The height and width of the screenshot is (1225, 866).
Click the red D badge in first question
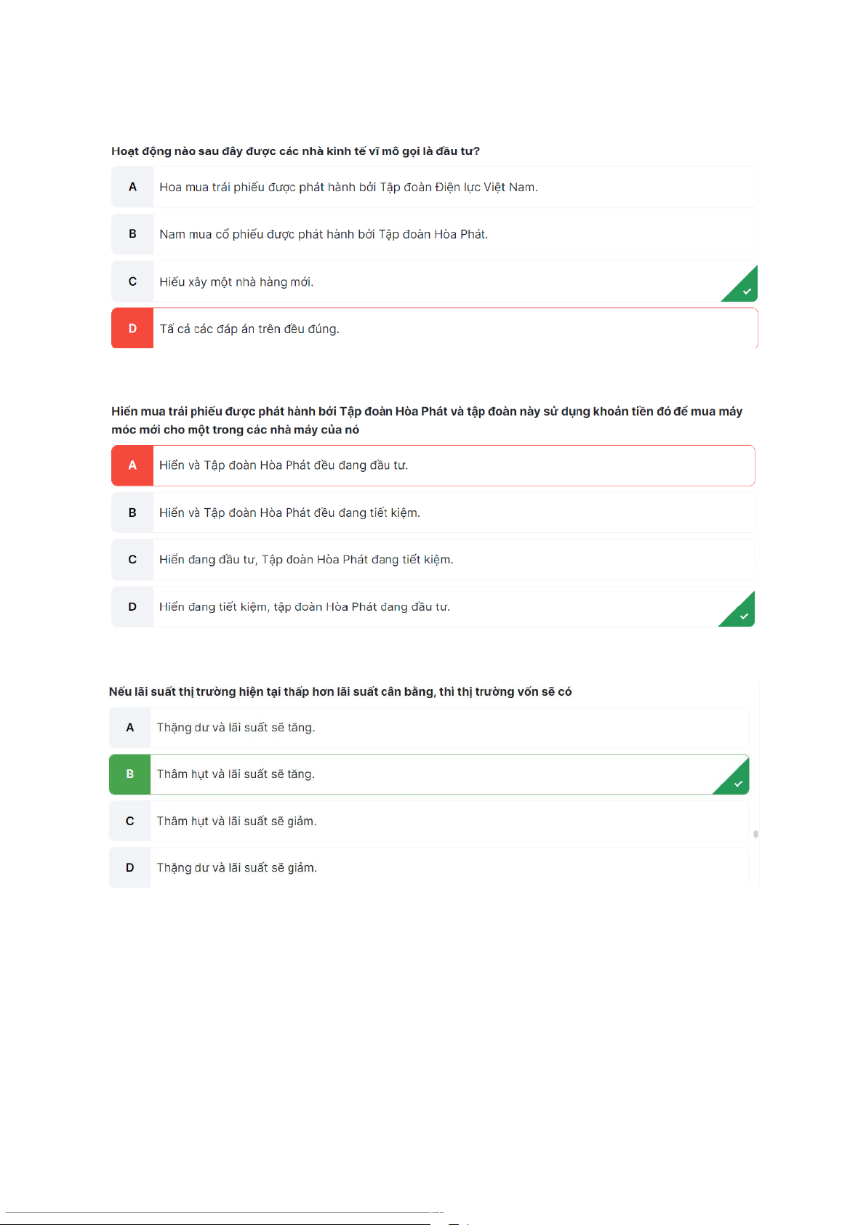(132, 329)
